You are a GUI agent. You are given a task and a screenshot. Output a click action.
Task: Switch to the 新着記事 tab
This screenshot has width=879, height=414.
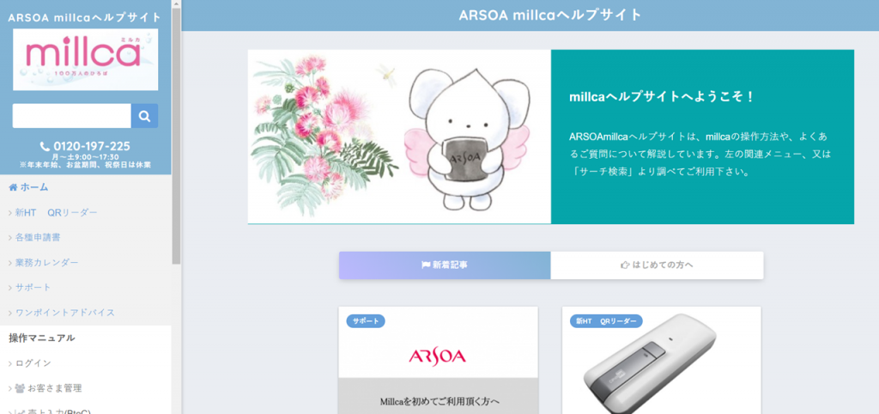(x=445, y=265)
